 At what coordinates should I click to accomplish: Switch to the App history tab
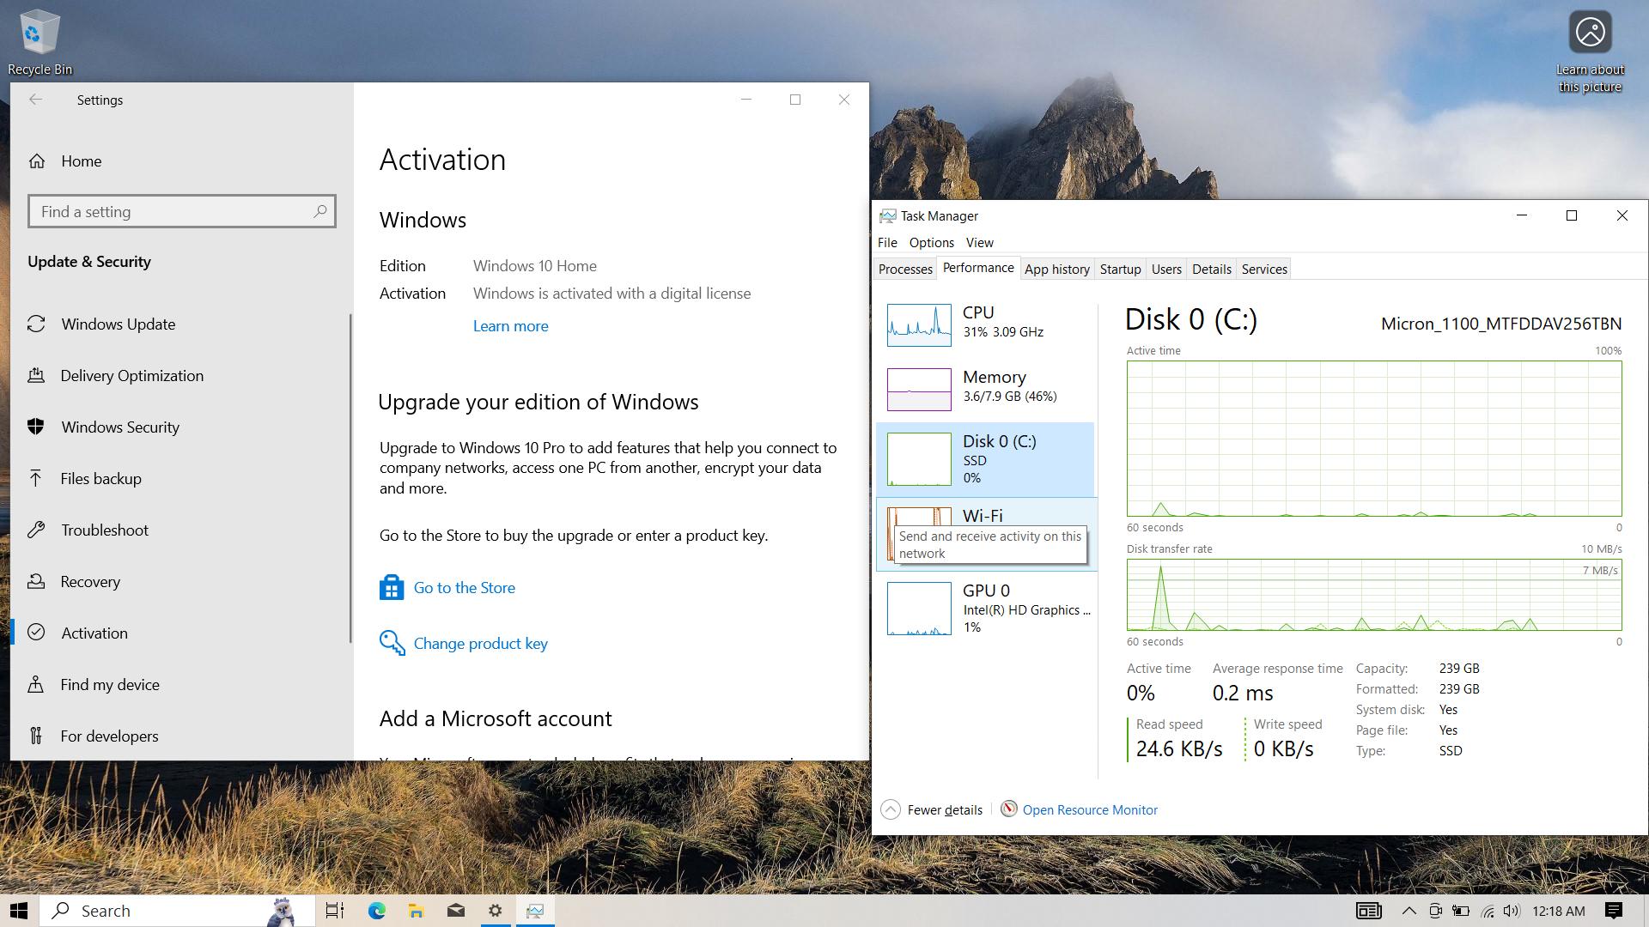click(1057, 269)
